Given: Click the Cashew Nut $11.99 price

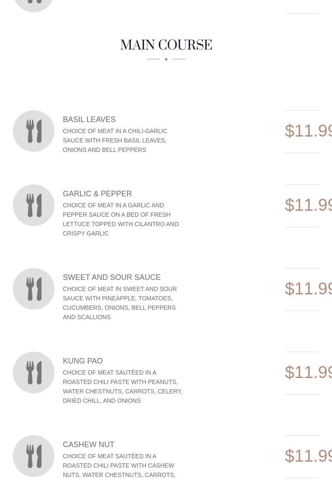Looking at the screenshot, I should click(x=308, y=456).
